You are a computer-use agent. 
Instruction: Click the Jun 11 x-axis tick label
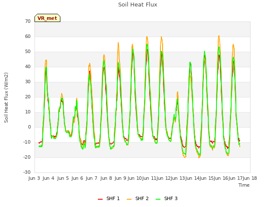pos(149,178)
